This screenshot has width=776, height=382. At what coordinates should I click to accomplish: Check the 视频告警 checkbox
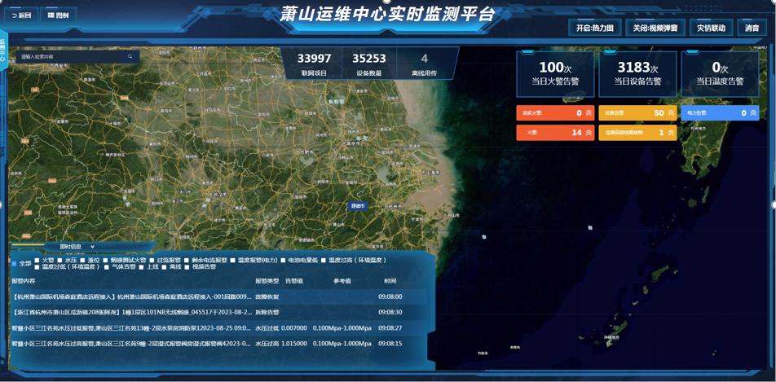point(187,266)
